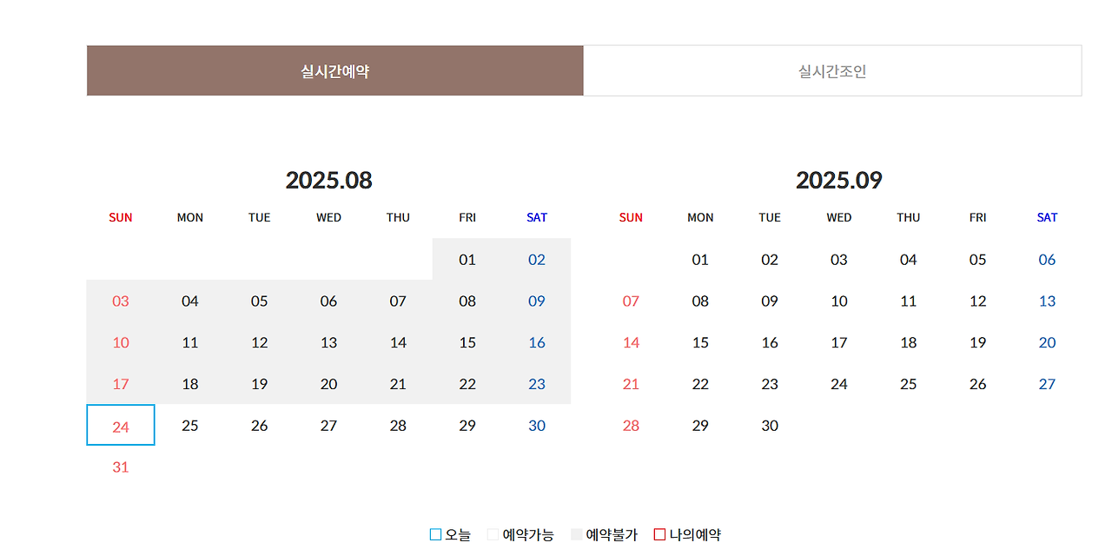The height and width of the screenshot is (556, 1112).
Task: Select September 01 on the calendar
Action: pos(700,259)
